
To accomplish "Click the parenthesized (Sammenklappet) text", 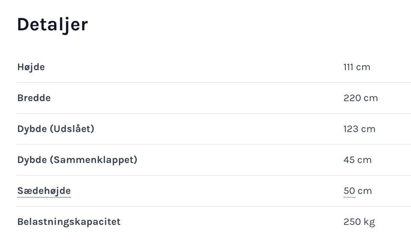I will pos(93,160).
